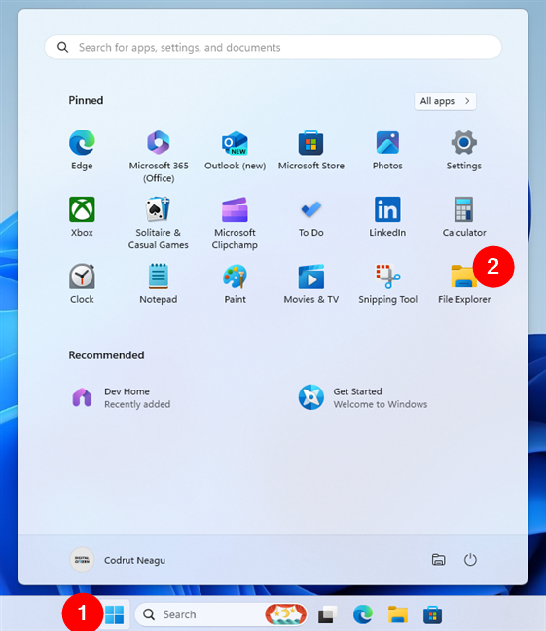Screen dimensions: 546x631
Task: Open Microsoft Clipchamp
Action: click(235, 223)
